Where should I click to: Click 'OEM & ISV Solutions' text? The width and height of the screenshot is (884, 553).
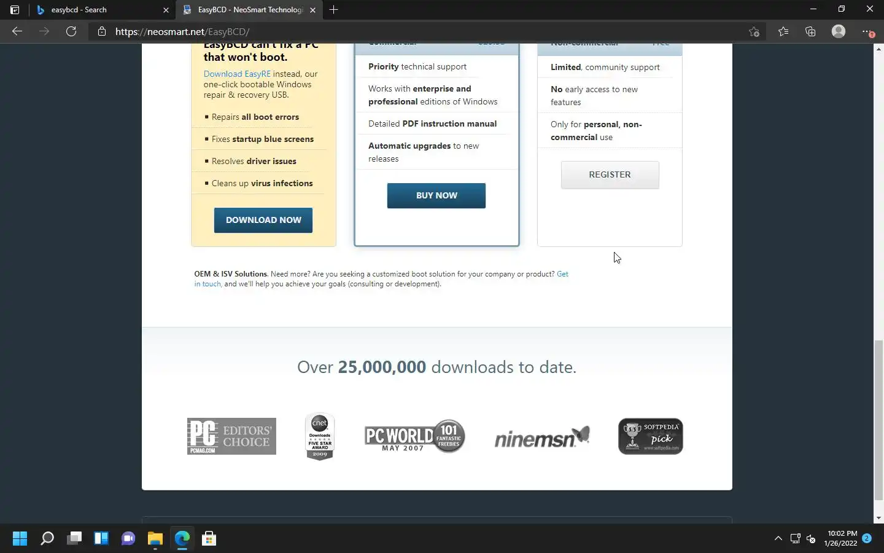pyautogui.click(x=231, y=274)
